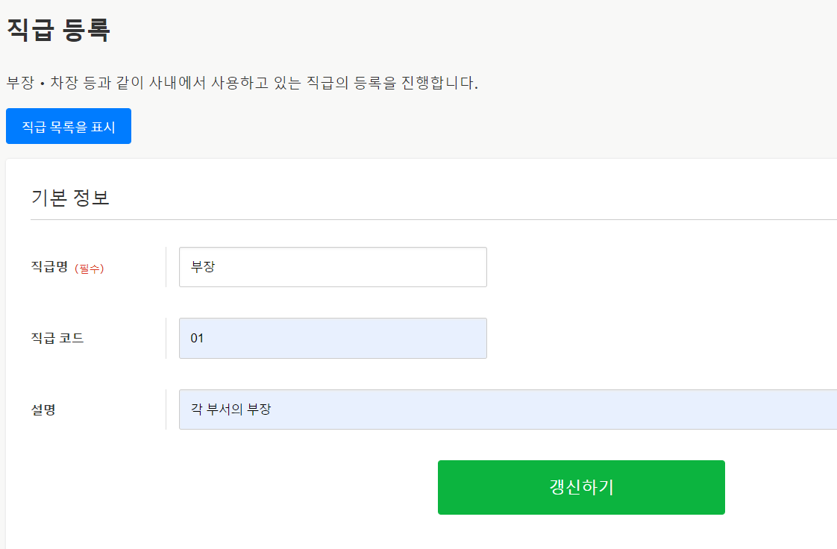The width and height of the screenshot is (837, 549).
Task: Click the vertical separator beside 직급명 label
Action: tap(166, 267)
